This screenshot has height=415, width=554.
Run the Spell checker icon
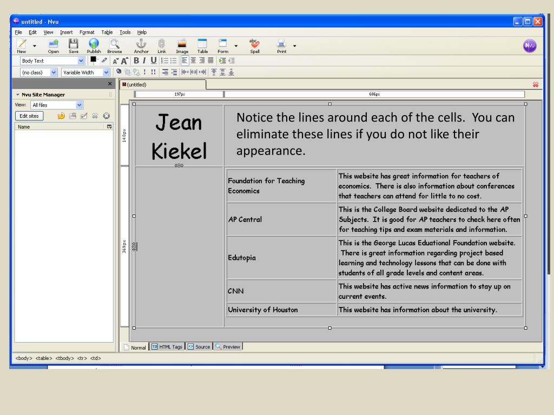tap(254, 46)
